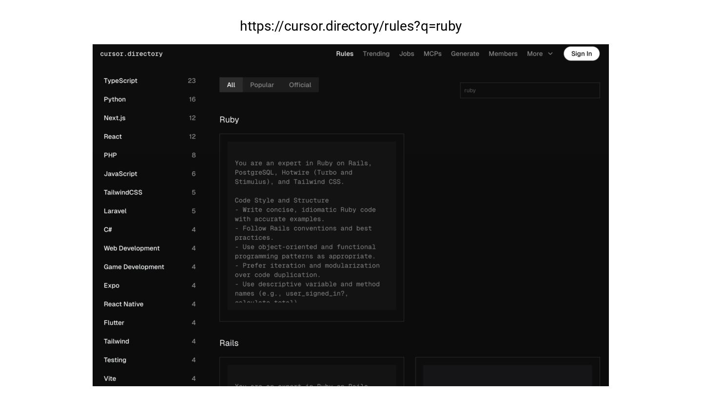Screen dimensions: 702x394
Task: Select Python category in sidebar
Action: click(x=150, y=99)
